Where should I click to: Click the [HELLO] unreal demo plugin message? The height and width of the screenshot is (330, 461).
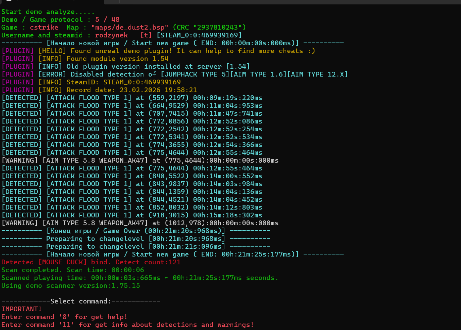[176, 51]
